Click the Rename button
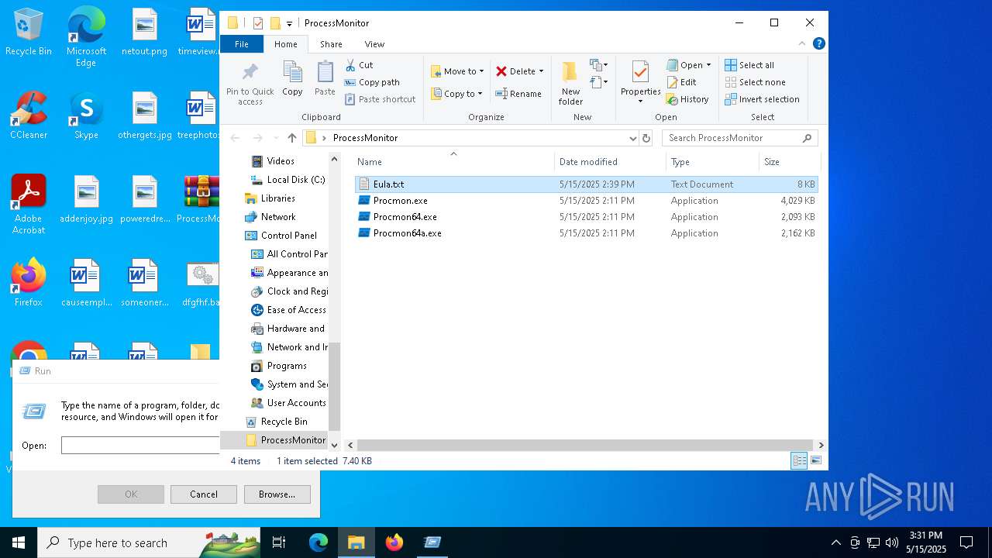This screenshot has width=992, height=558. [x=518, y=94]
